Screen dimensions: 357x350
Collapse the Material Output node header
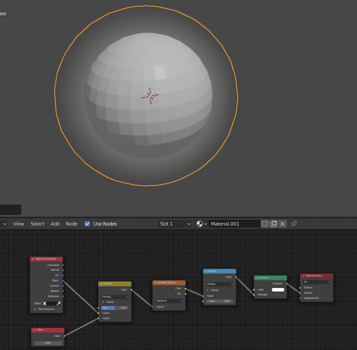pyautogui.click(x=303, y=276)
